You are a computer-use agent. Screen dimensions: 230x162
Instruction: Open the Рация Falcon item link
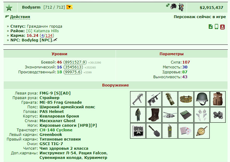pos(93,153)
